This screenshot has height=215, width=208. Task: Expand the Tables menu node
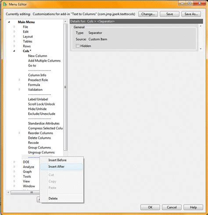click(14, 41)
